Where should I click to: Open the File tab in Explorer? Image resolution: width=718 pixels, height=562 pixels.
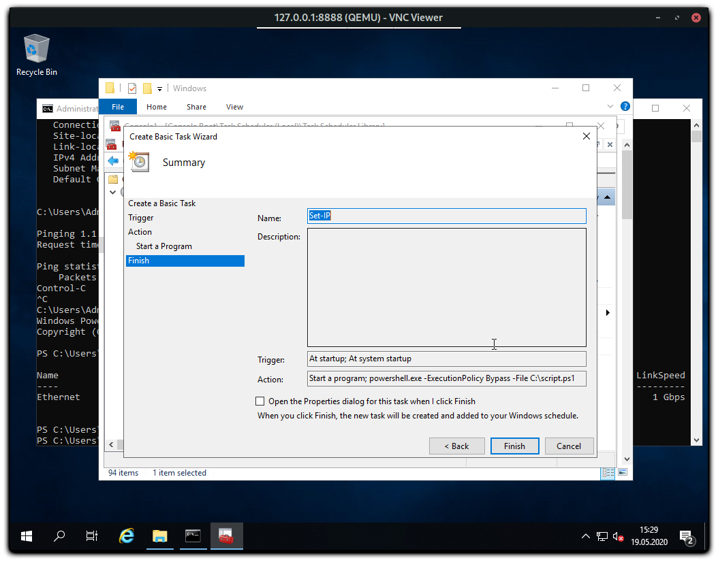coord(118,107)
